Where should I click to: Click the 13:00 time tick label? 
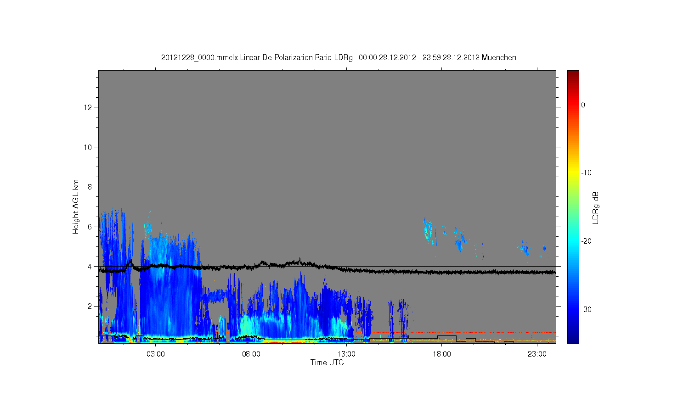click(x=346, y=354)
